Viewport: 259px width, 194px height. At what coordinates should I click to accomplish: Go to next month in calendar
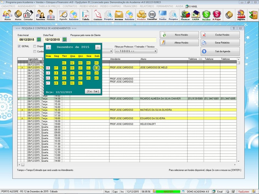click(98, 47)
